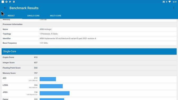The image size is (178, 100).
Task: Tap the clock showing 6:41
Action: click(x=175, y=2)
